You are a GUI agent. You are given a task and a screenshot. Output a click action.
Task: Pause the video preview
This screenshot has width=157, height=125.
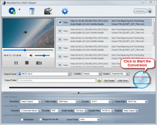(16, 63)
